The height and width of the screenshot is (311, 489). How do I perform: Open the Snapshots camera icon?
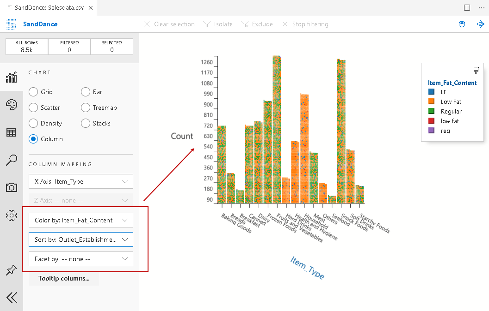[11, 187]
